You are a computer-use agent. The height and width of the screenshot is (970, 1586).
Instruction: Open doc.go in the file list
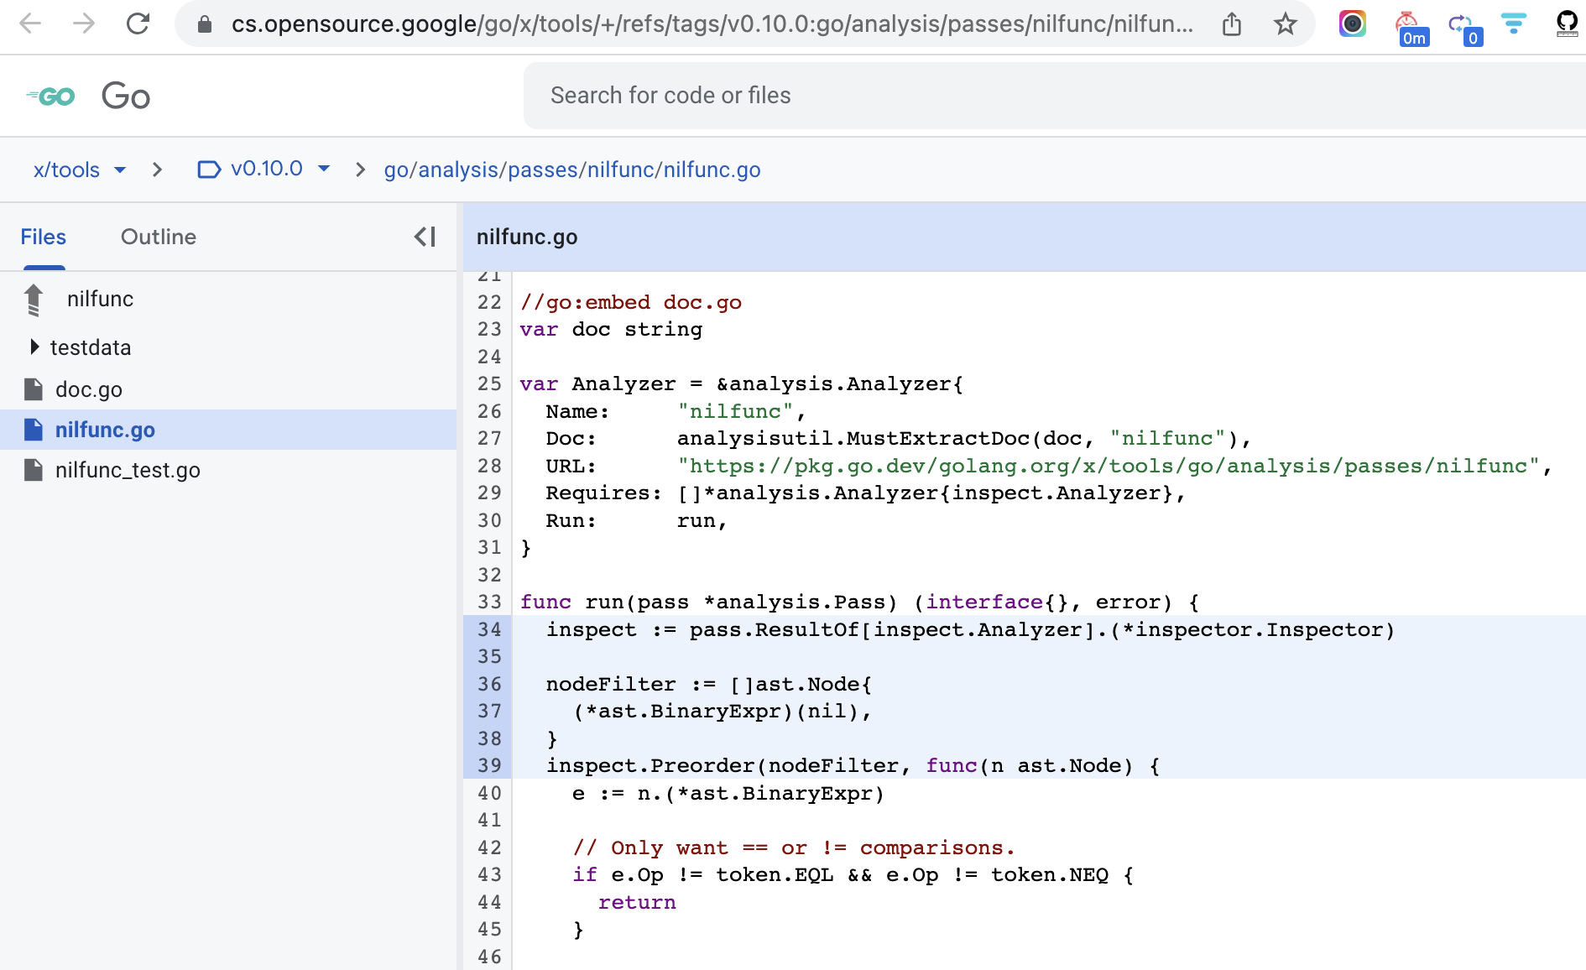point(89,389)
